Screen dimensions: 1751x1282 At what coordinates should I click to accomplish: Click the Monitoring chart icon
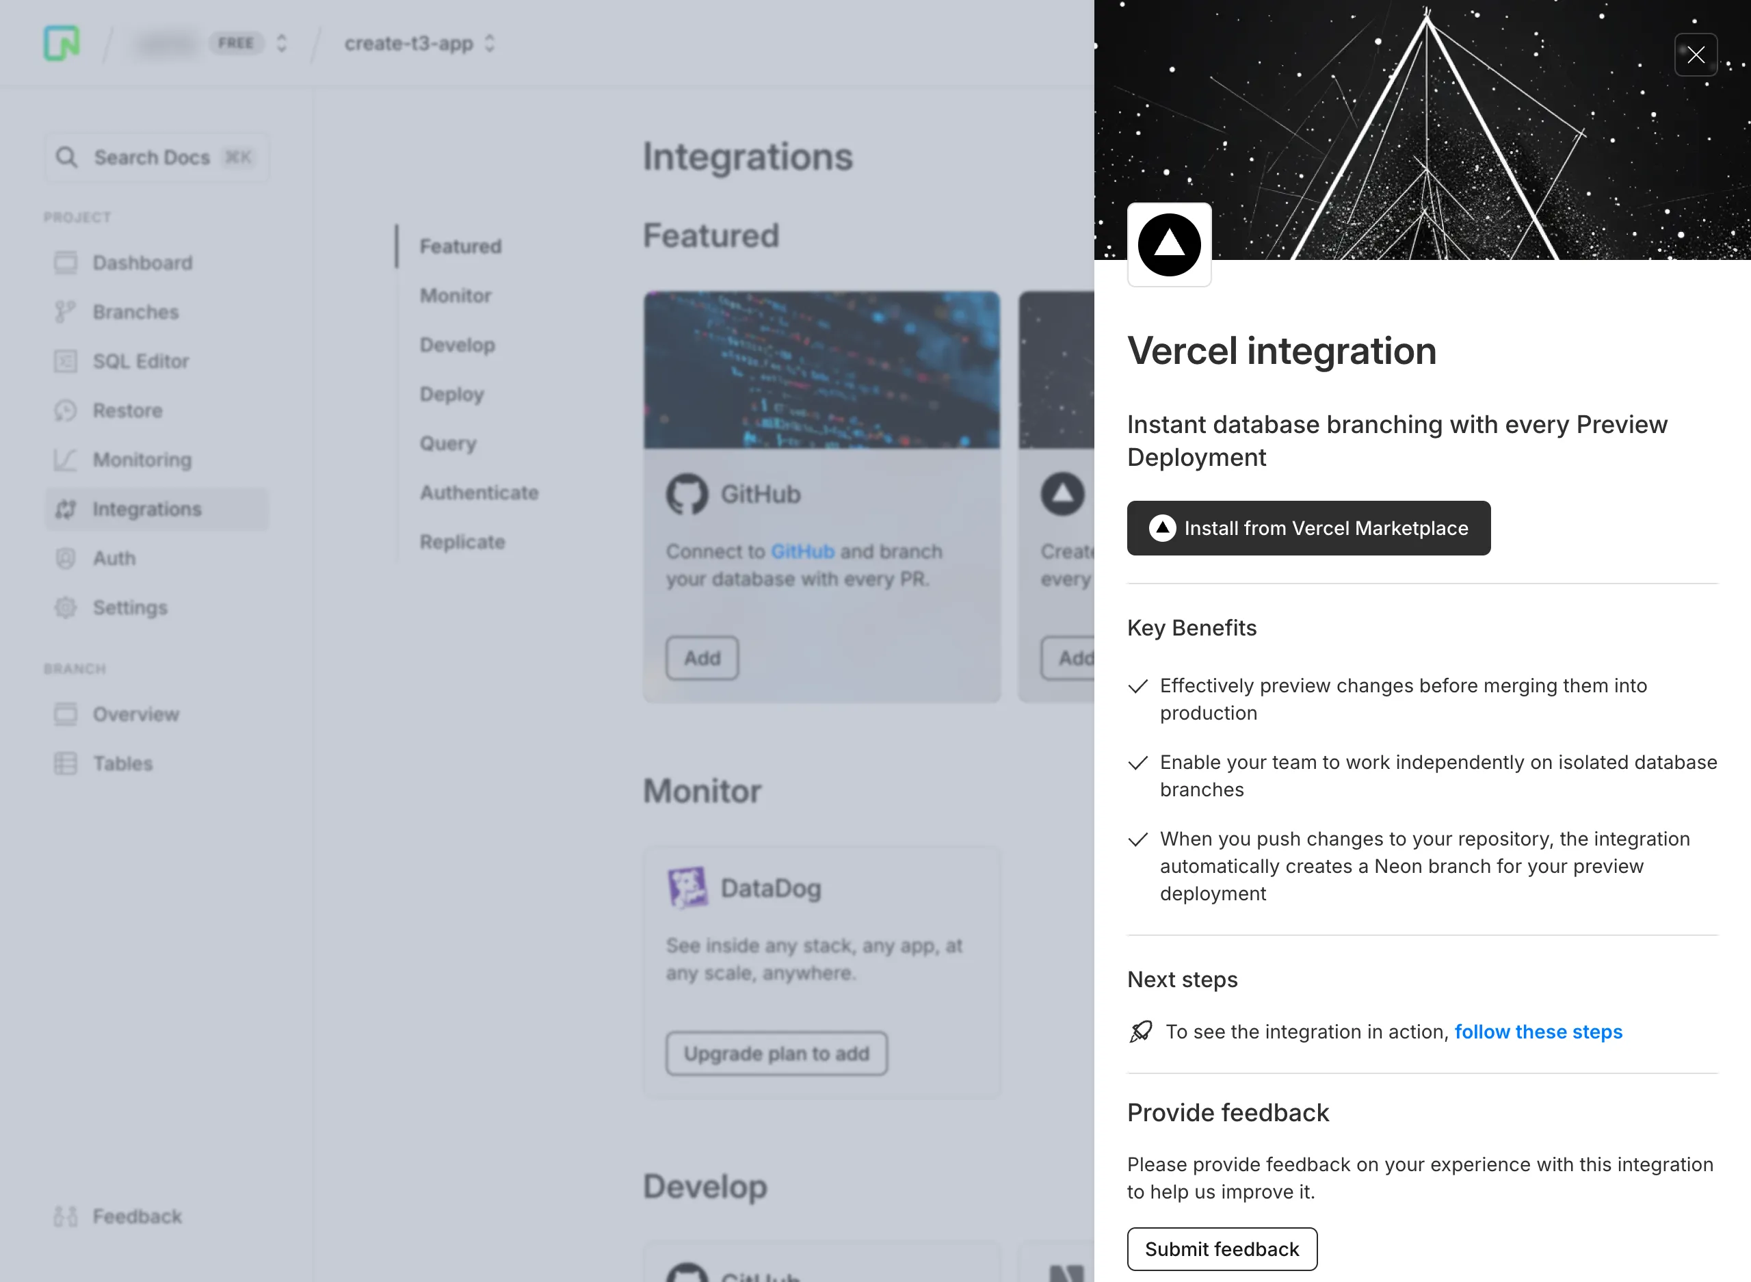tap(66, 460)
